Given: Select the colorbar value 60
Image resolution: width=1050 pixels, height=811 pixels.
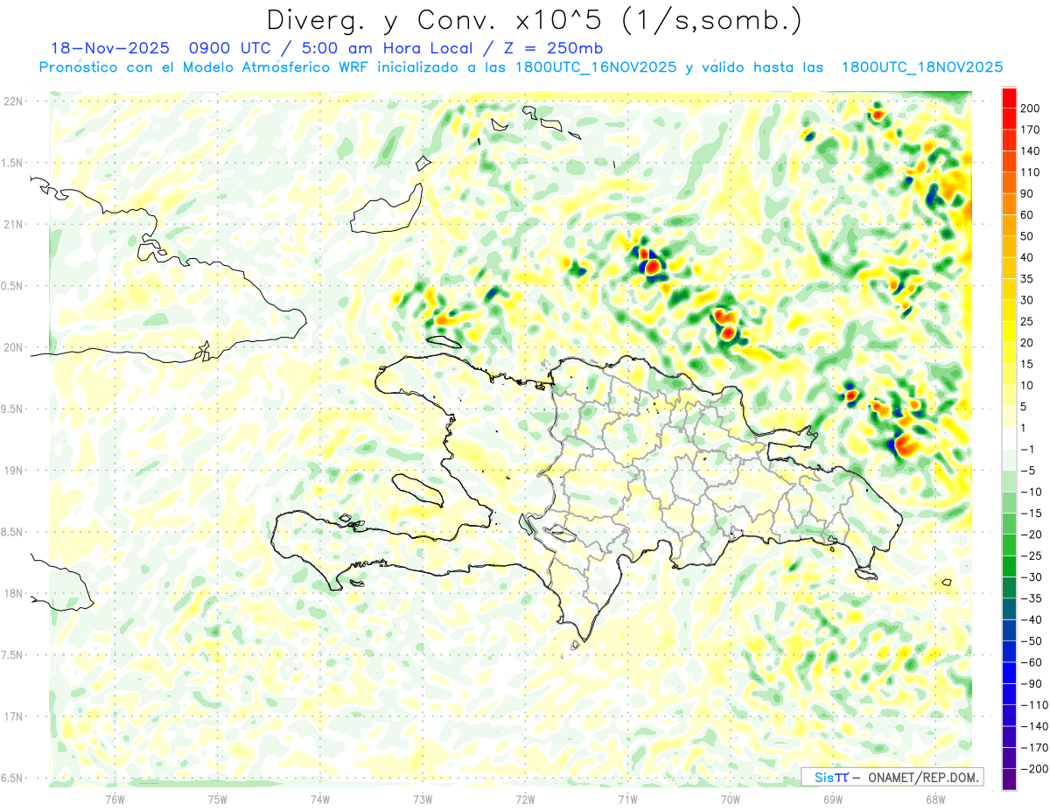Looking at the screenshot, I should click(1028, 215).
